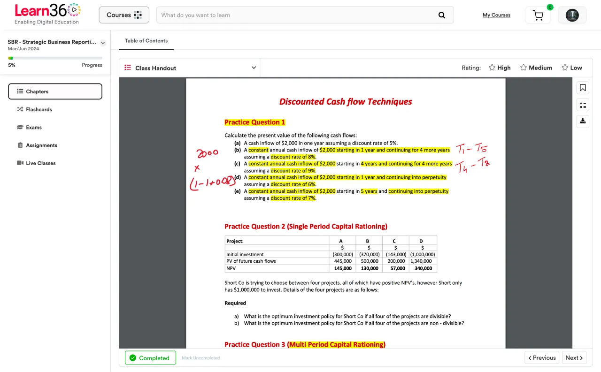Click the search magnifier icon

click(x=441, y=15)
